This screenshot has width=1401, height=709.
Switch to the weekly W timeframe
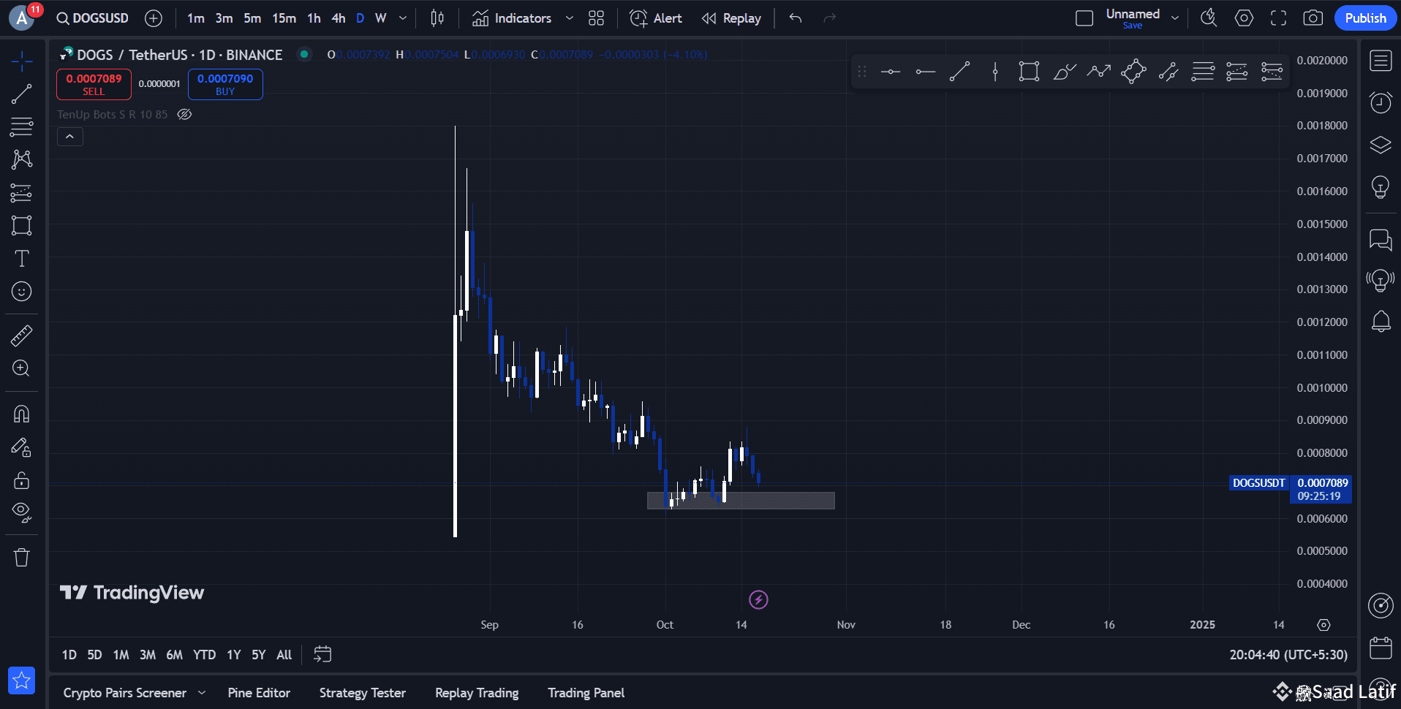tap(380, 18)
